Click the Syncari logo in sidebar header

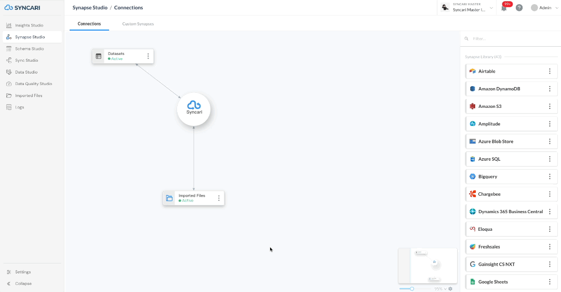(x=22, y=7)
